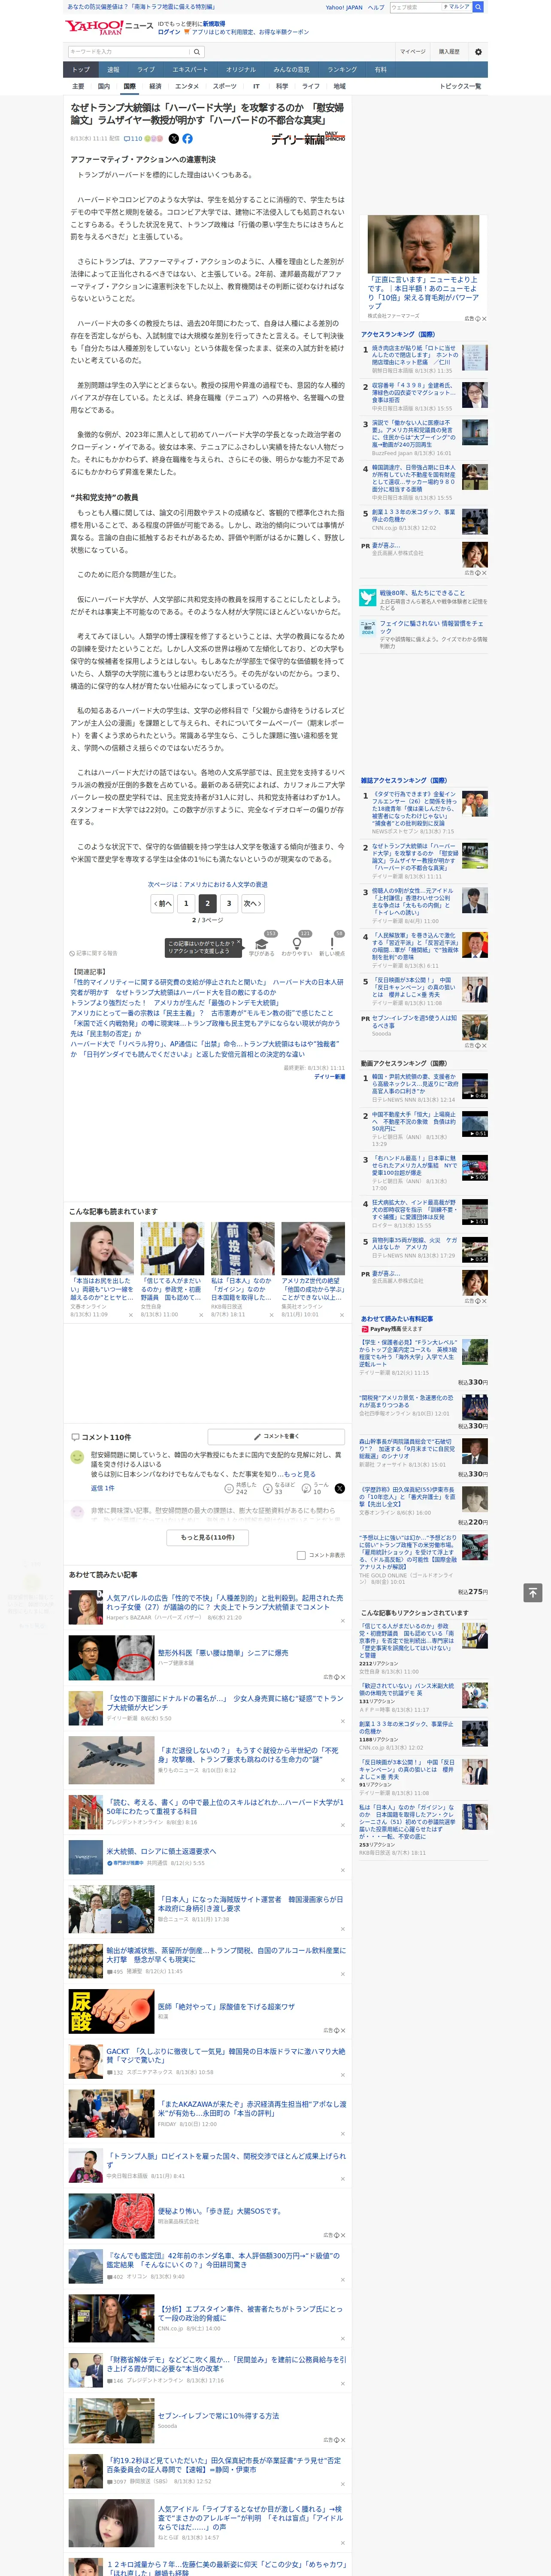Click the なるほど reaction on first comment
The width and height of the screenshot is (551, 2576).
click(x=278, y=1488)
